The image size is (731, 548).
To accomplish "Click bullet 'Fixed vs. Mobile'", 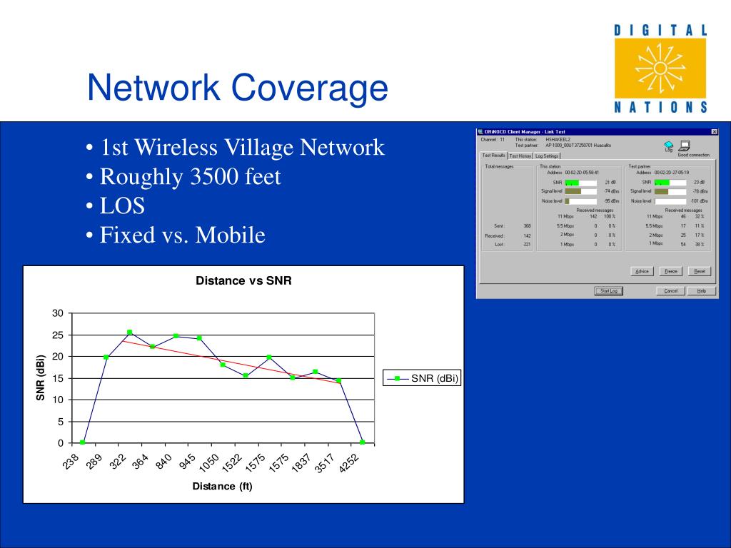I will pyautogui.click(x=182, y=235).
